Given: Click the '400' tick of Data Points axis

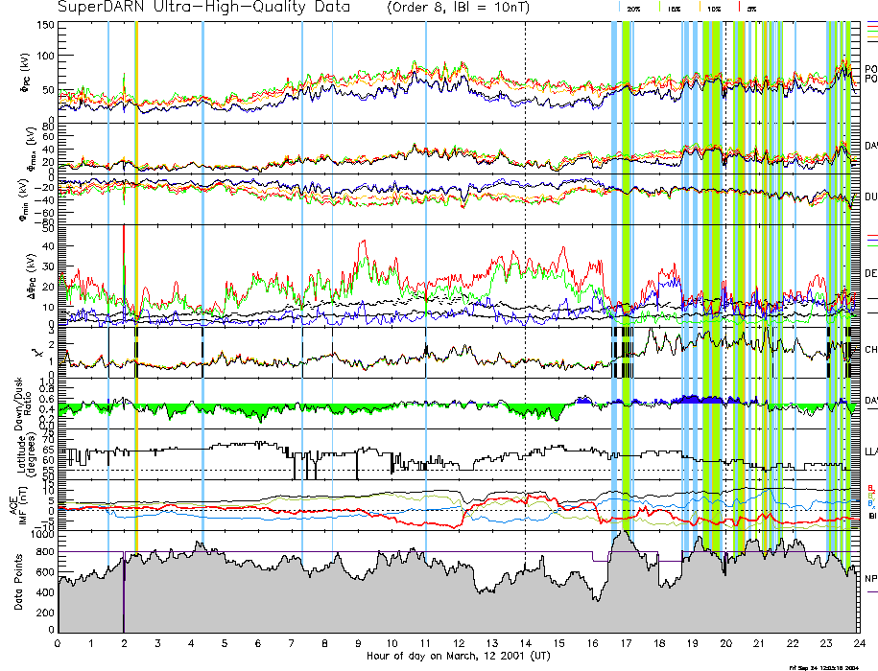Looking at the screenshot, I should coord(46,592).
